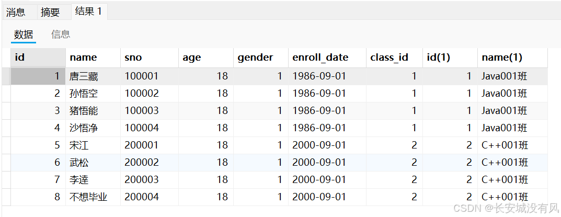Viewport: 561px width, 217px height.
Task: Switch to the 消息 tab
Action: point(16,12)
